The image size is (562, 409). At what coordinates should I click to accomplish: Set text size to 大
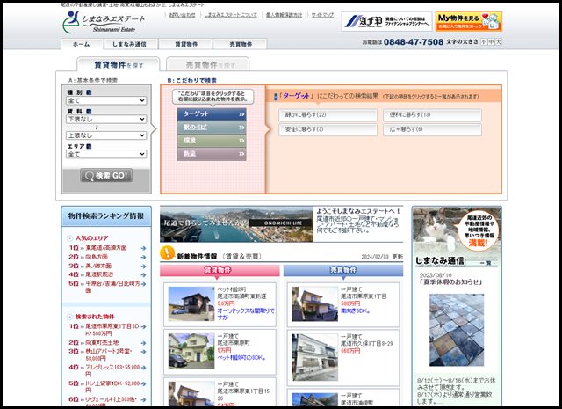498,42
